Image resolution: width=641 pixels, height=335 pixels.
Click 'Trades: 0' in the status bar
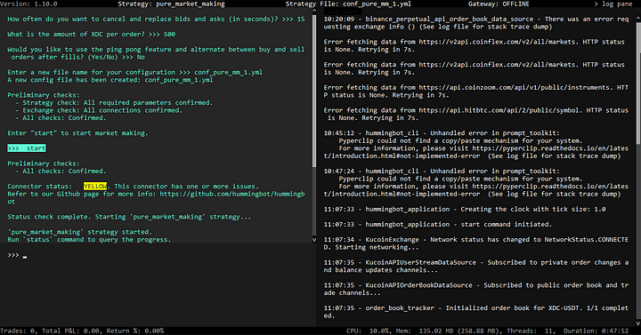pos(17,331)
